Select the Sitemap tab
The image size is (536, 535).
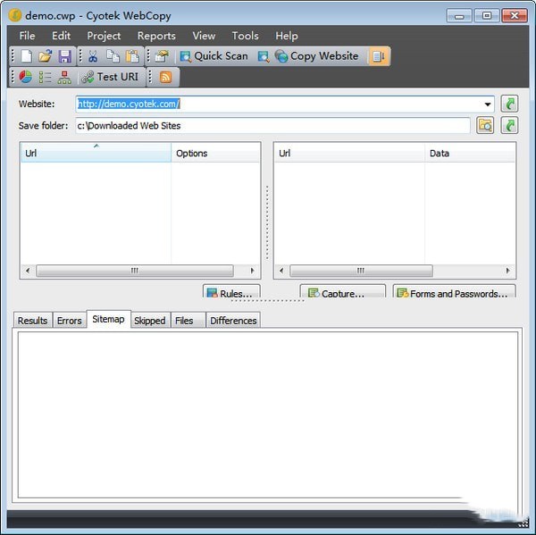point(109,319)
